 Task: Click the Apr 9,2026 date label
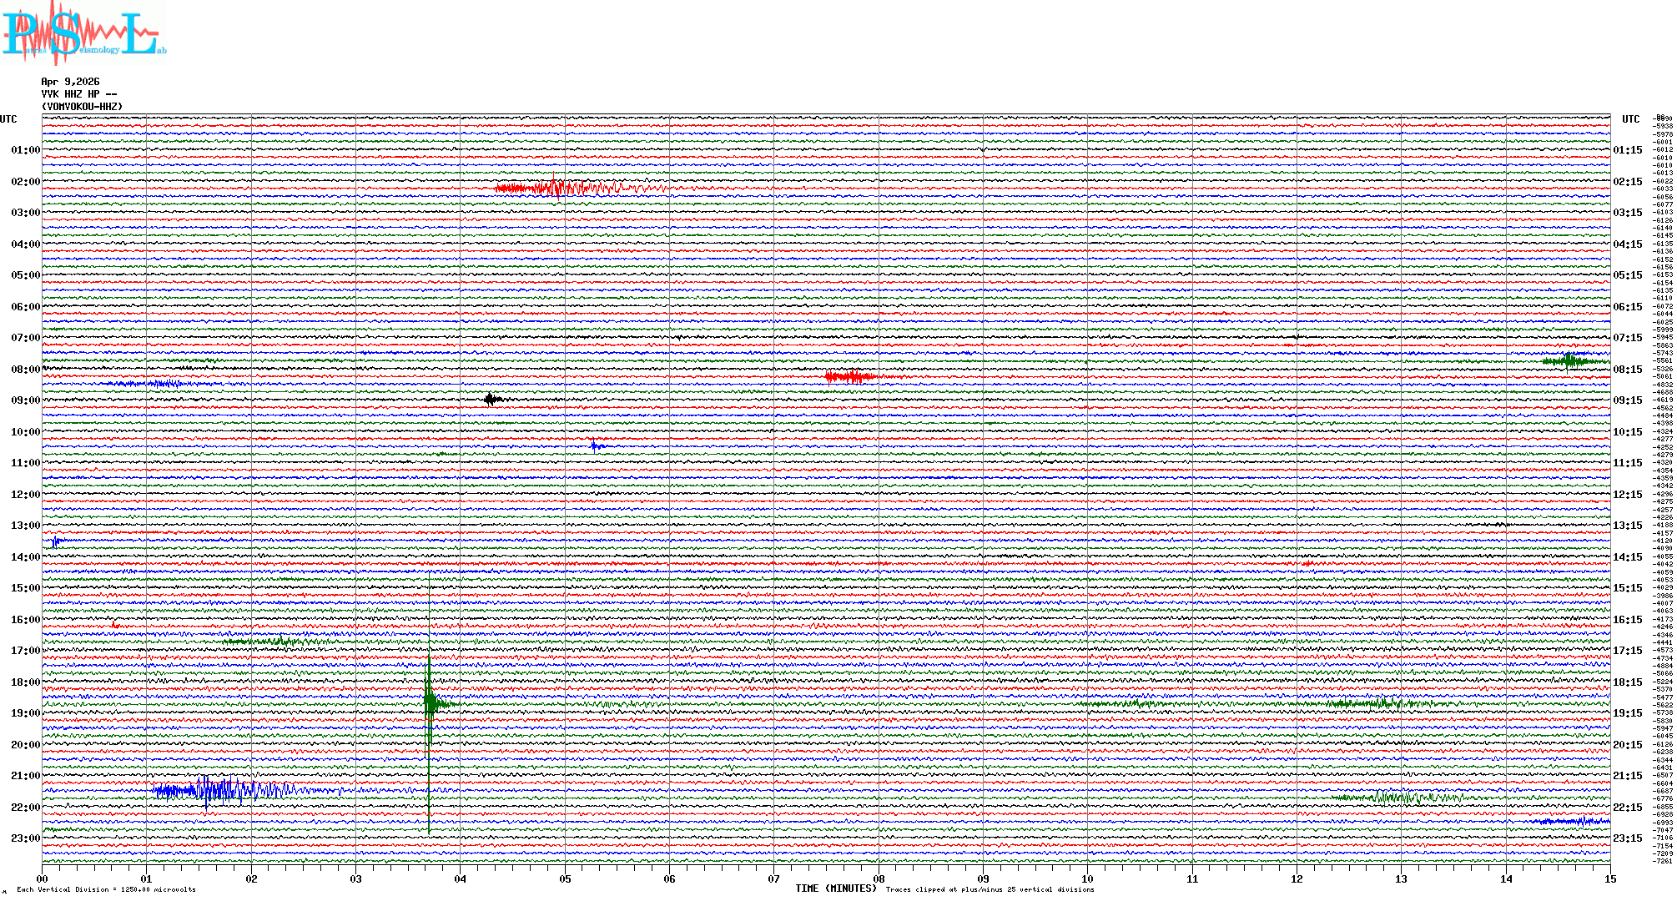point(70,82)
